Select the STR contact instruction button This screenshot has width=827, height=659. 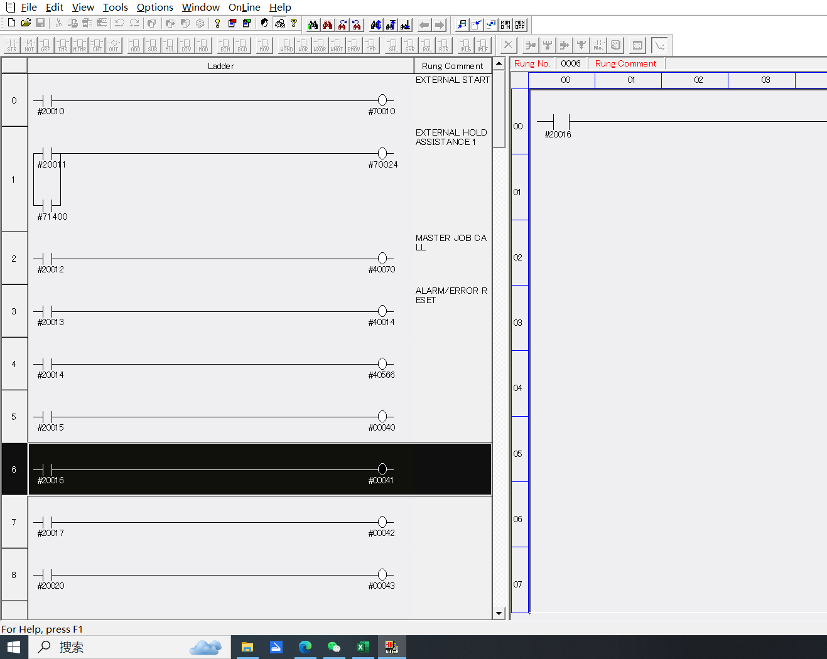click(12, 45)
